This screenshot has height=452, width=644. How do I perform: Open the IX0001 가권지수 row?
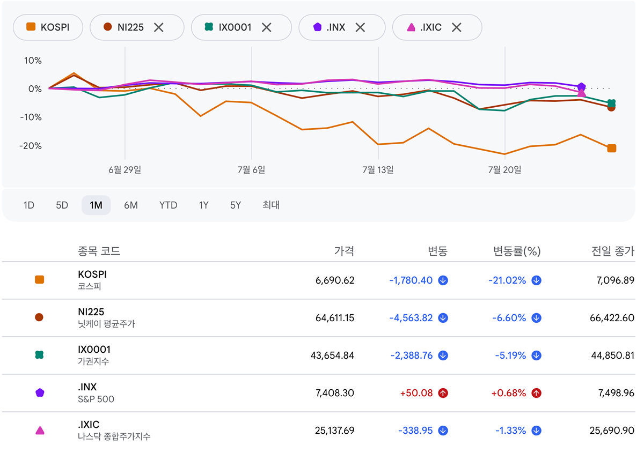[319, 355]
